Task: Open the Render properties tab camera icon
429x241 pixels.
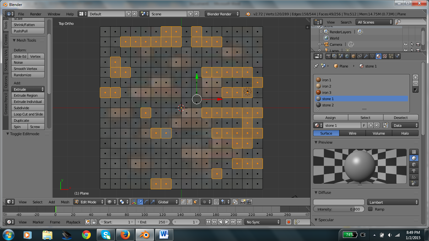Action: click(329, 56)
